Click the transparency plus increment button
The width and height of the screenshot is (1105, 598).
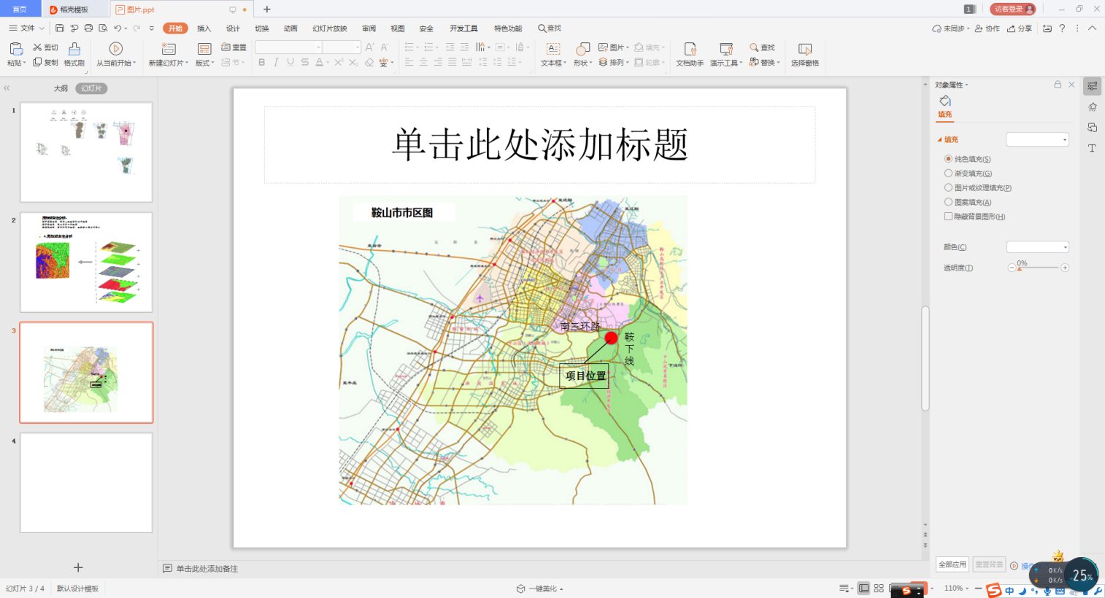click(x=1065, y=268)
